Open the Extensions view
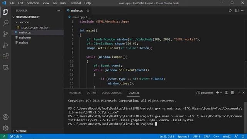This screenshot has width=247, height=139. point(5,56)
